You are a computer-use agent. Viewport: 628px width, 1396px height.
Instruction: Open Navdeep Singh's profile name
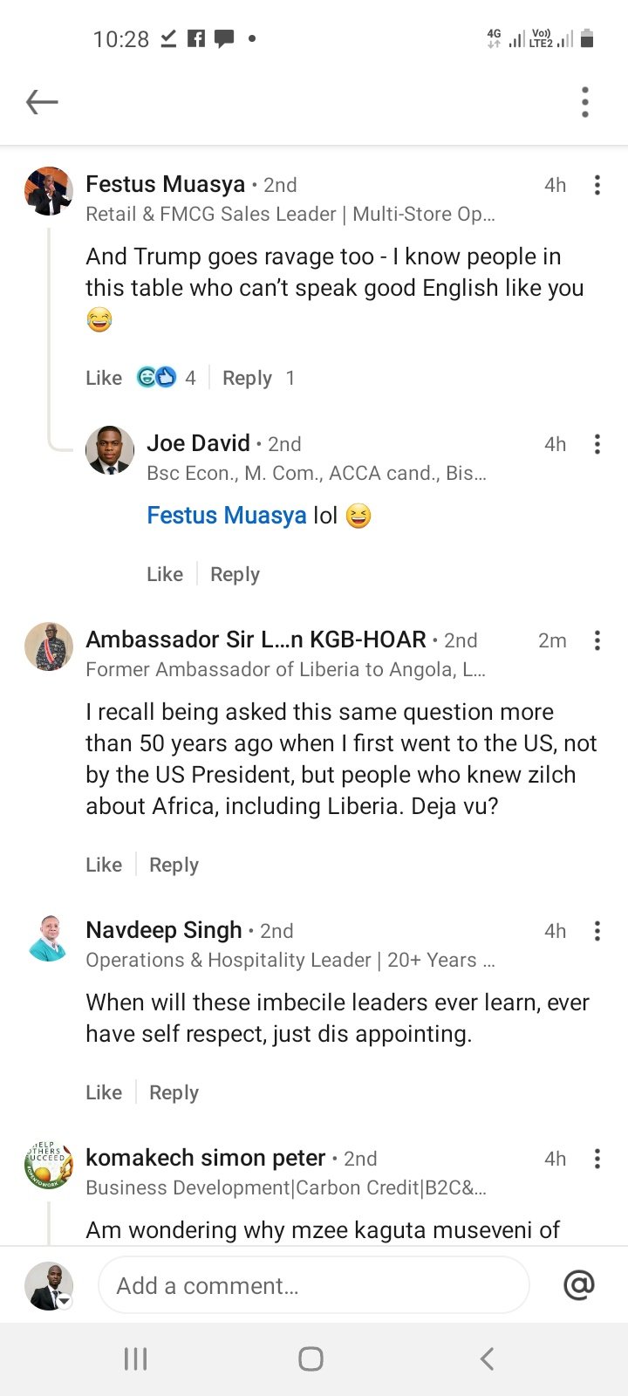point(164,930)
